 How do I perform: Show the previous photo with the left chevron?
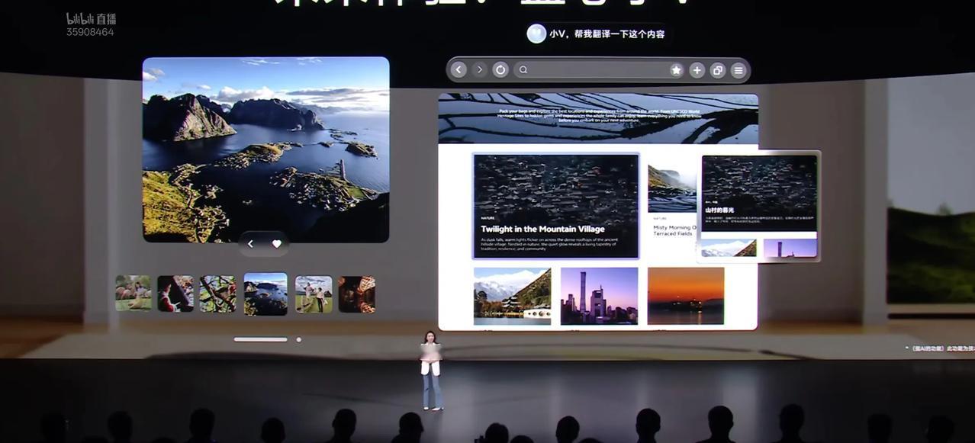250,244
